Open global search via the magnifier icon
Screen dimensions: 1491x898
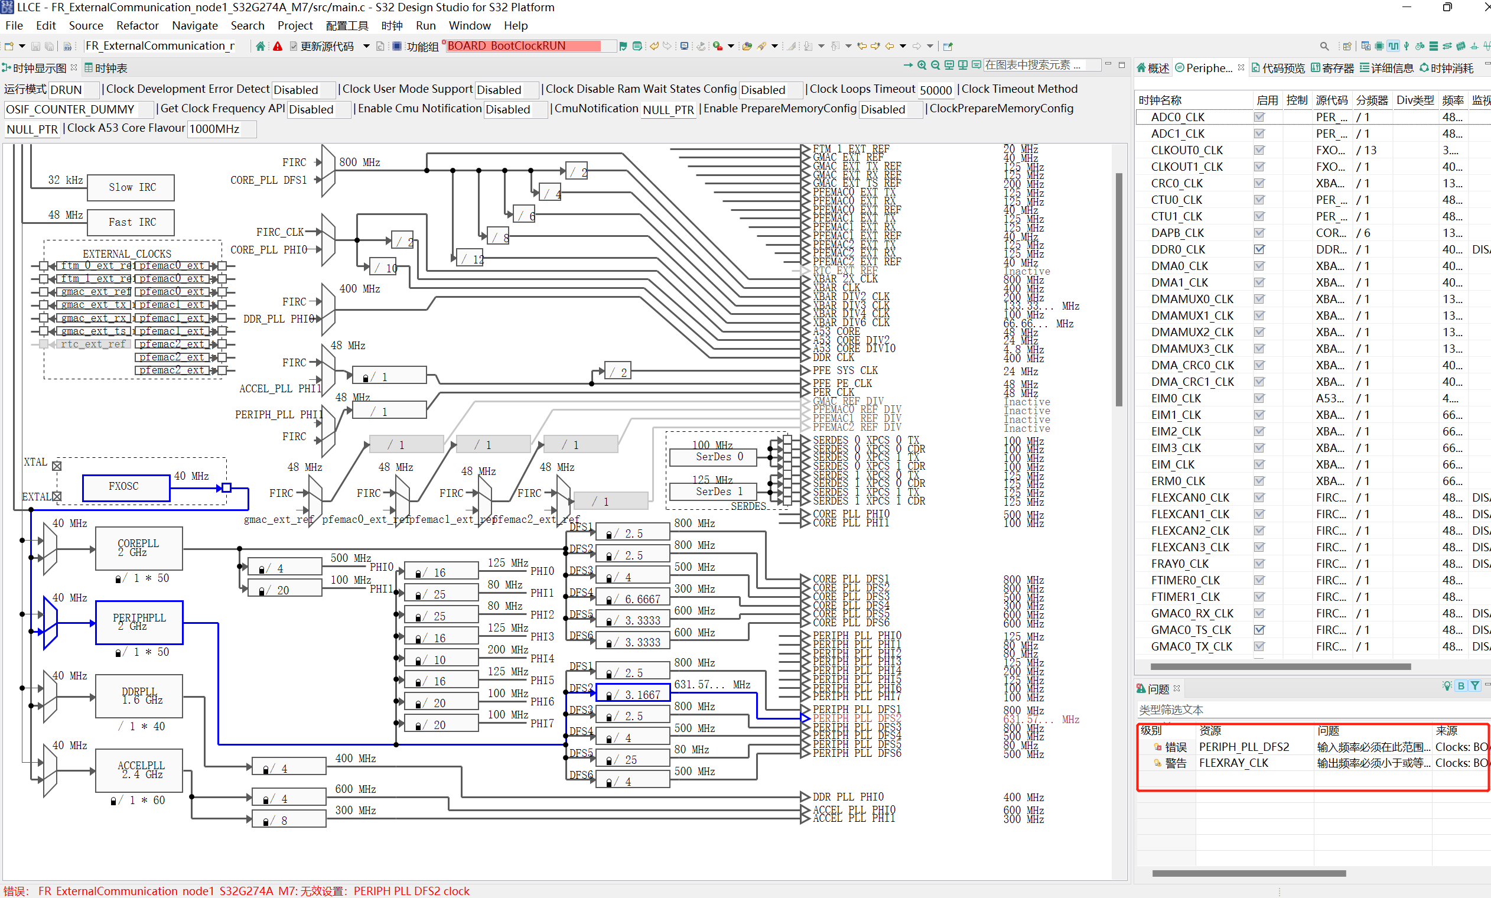pos(1326,46)
